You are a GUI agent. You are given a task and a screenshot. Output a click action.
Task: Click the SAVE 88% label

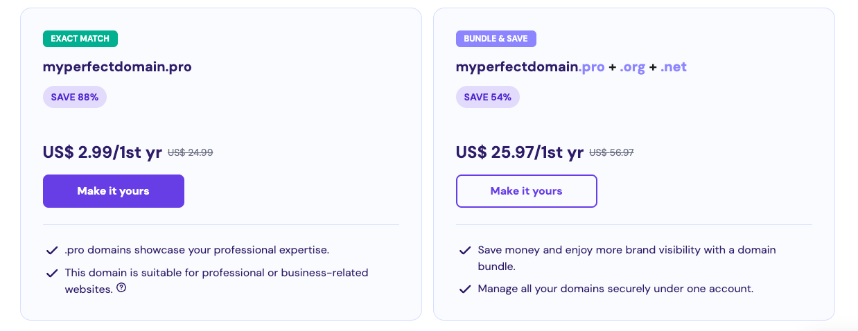[75, 98]
